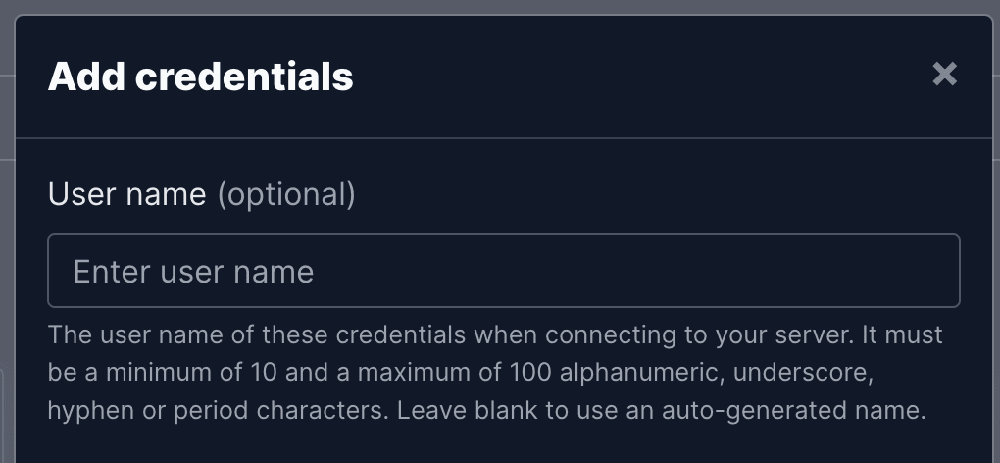Click the empty right end of the user name field

point(829,271)
